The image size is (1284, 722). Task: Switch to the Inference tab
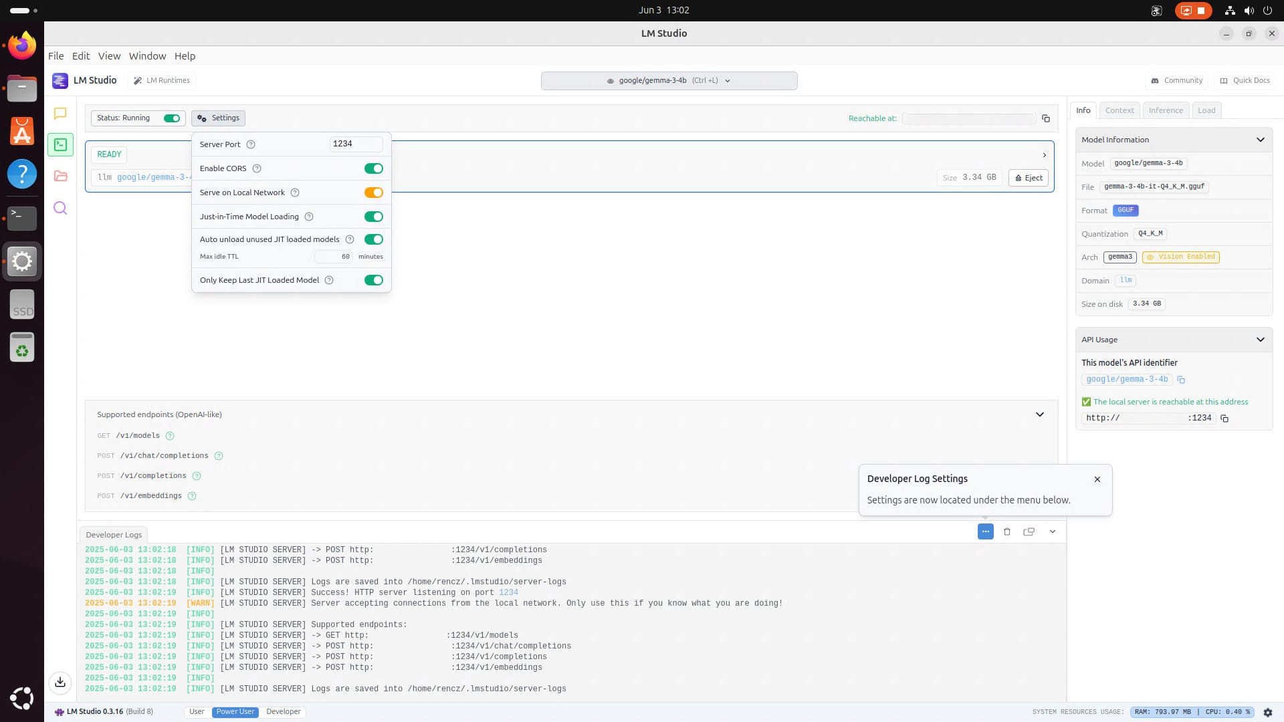coord(1166,110)
